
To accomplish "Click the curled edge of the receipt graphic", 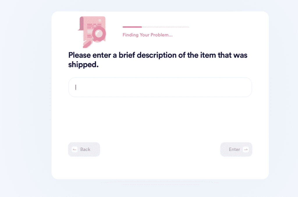I will pyautogui.click(x=81, y=24).
